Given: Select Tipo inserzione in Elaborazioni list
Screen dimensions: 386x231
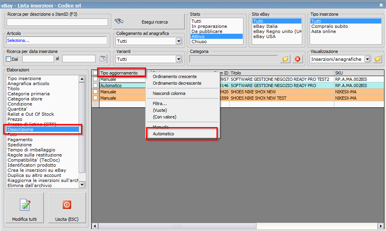Looking at the screenshot, I should point(43,78).
